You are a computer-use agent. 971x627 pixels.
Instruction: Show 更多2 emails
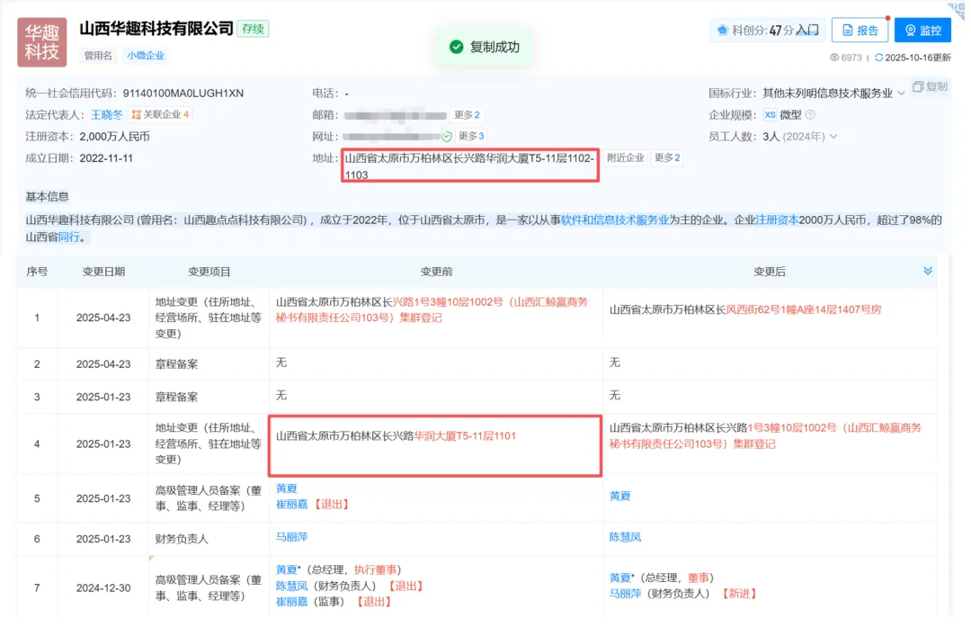click(467, 114)
